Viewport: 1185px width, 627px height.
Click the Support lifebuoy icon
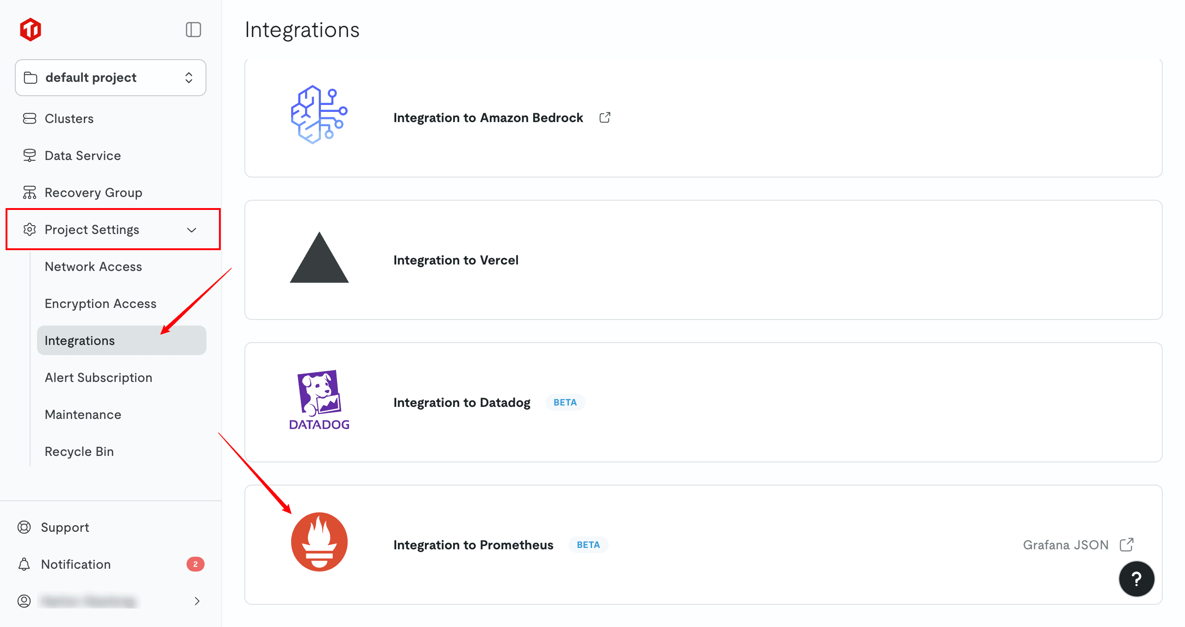point(24,527)
